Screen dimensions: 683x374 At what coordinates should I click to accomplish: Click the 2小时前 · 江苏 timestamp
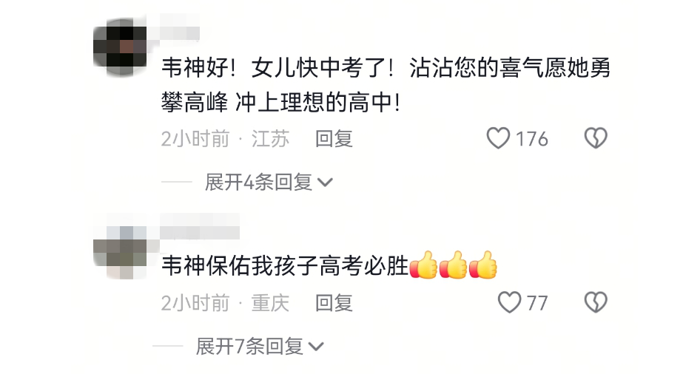click(x=225, y=139)
